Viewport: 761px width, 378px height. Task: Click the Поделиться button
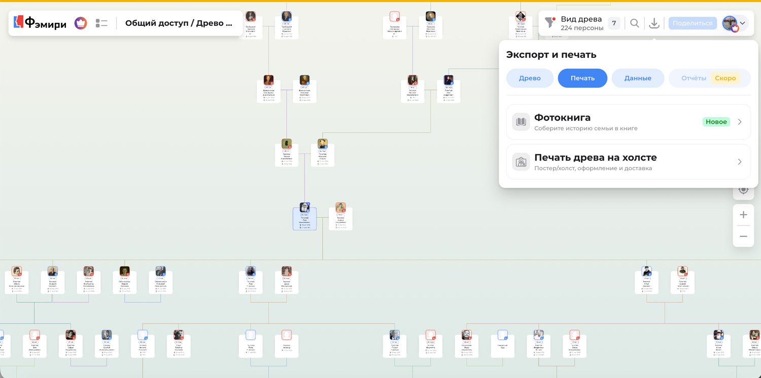pos(693,23)
